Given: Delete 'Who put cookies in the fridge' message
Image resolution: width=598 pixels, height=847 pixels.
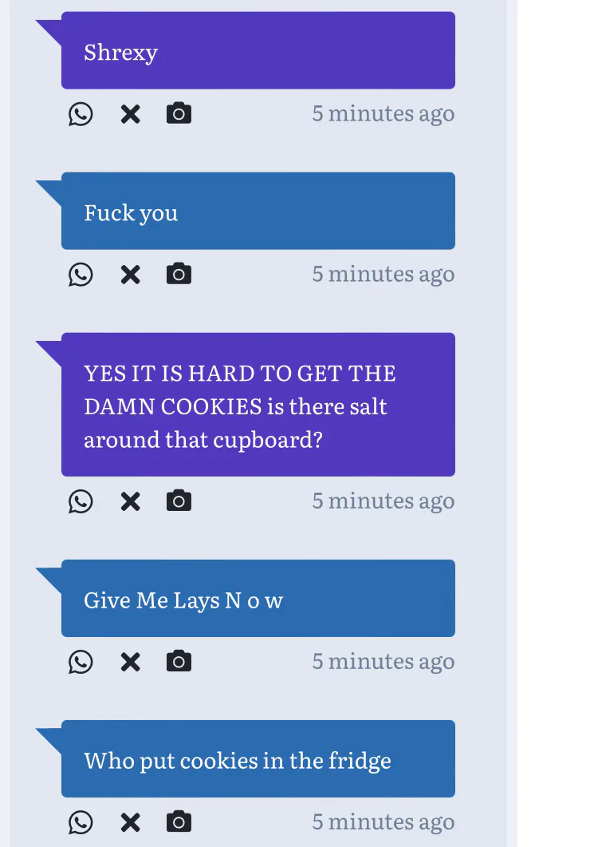Looking at the screenshot, I should click(x=130, y=822).
